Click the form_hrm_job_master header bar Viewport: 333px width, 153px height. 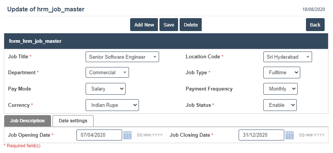point(166,41)
